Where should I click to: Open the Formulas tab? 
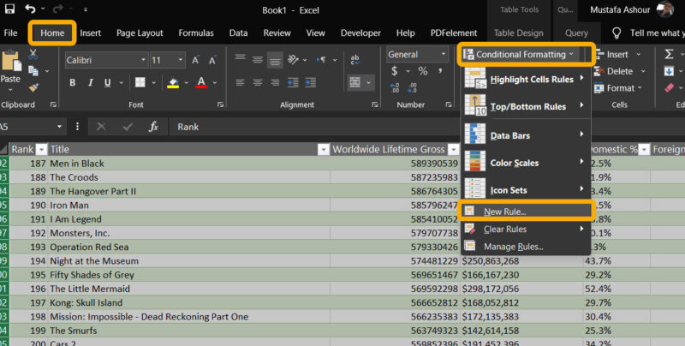pos(196,33)
